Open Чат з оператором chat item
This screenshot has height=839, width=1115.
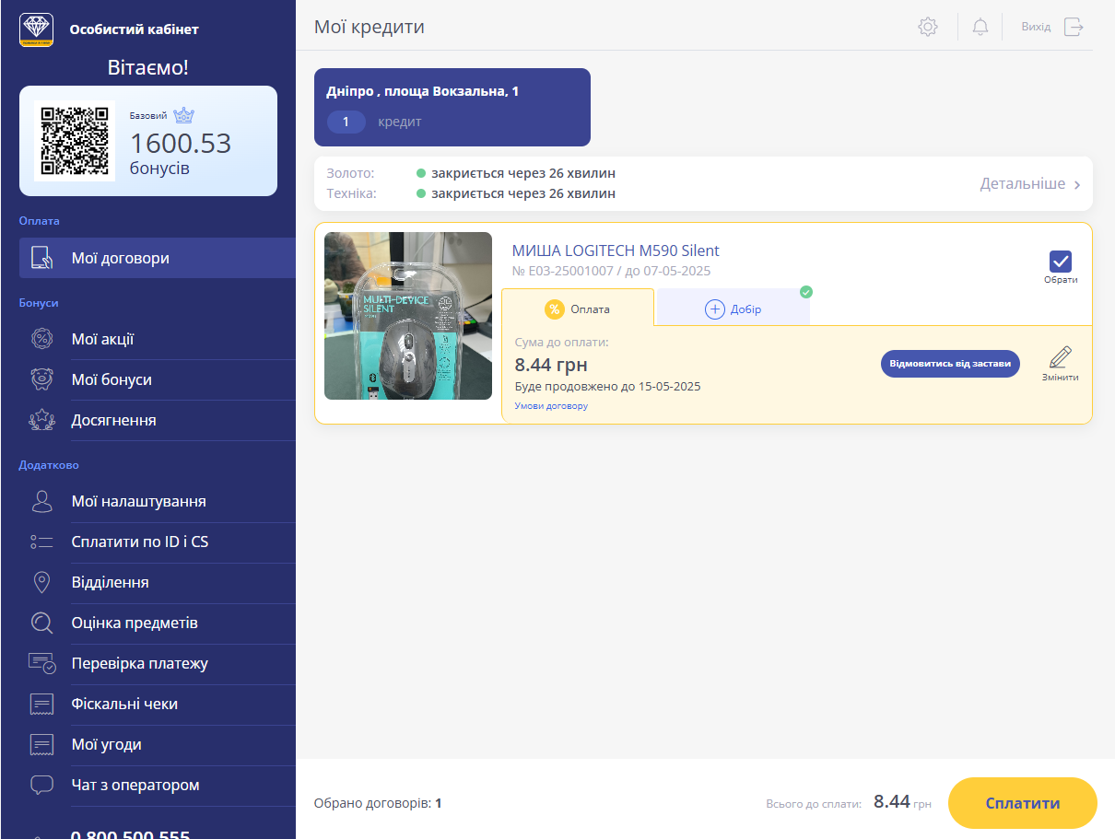pos(135,785)
